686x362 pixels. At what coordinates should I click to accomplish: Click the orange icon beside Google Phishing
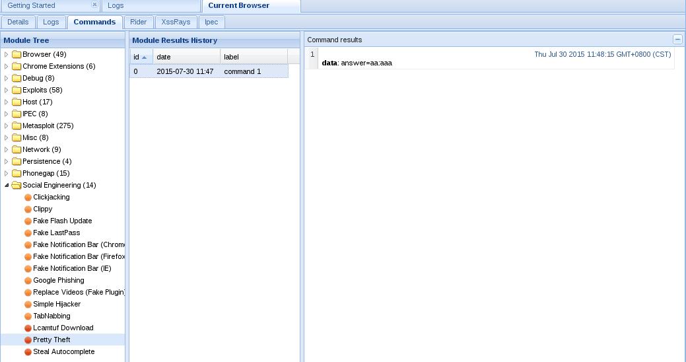[x=28, y=281]
